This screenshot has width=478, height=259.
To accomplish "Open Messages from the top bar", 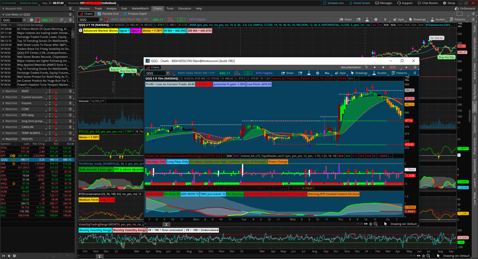I will coord(384,3).
